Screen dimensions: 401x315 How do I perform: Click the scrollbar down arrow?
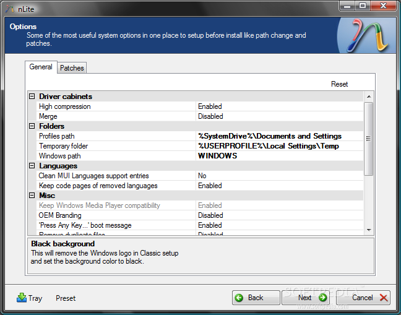click(369, 230)
